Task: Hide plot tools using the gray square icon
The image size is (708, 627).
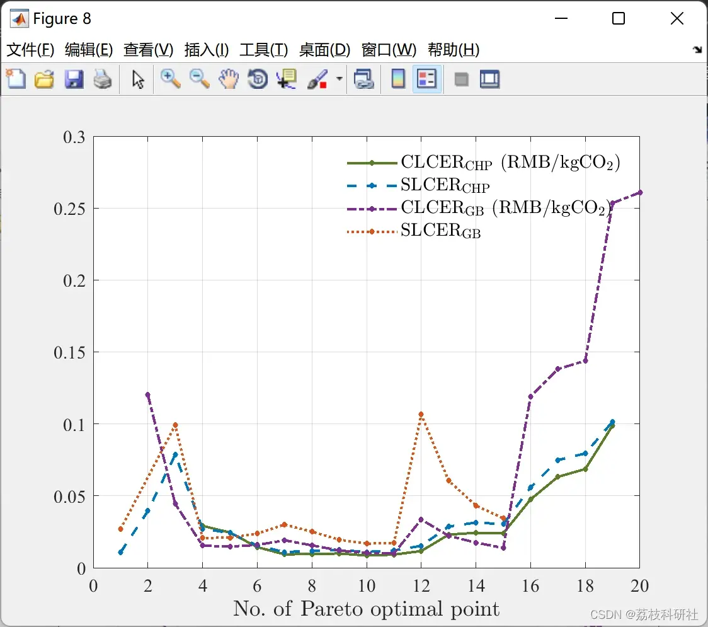Action: pos(461,79)
